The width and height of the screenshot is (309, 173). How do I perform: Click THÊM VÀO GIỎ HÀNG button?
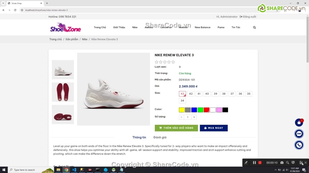(x=176, y=128)
